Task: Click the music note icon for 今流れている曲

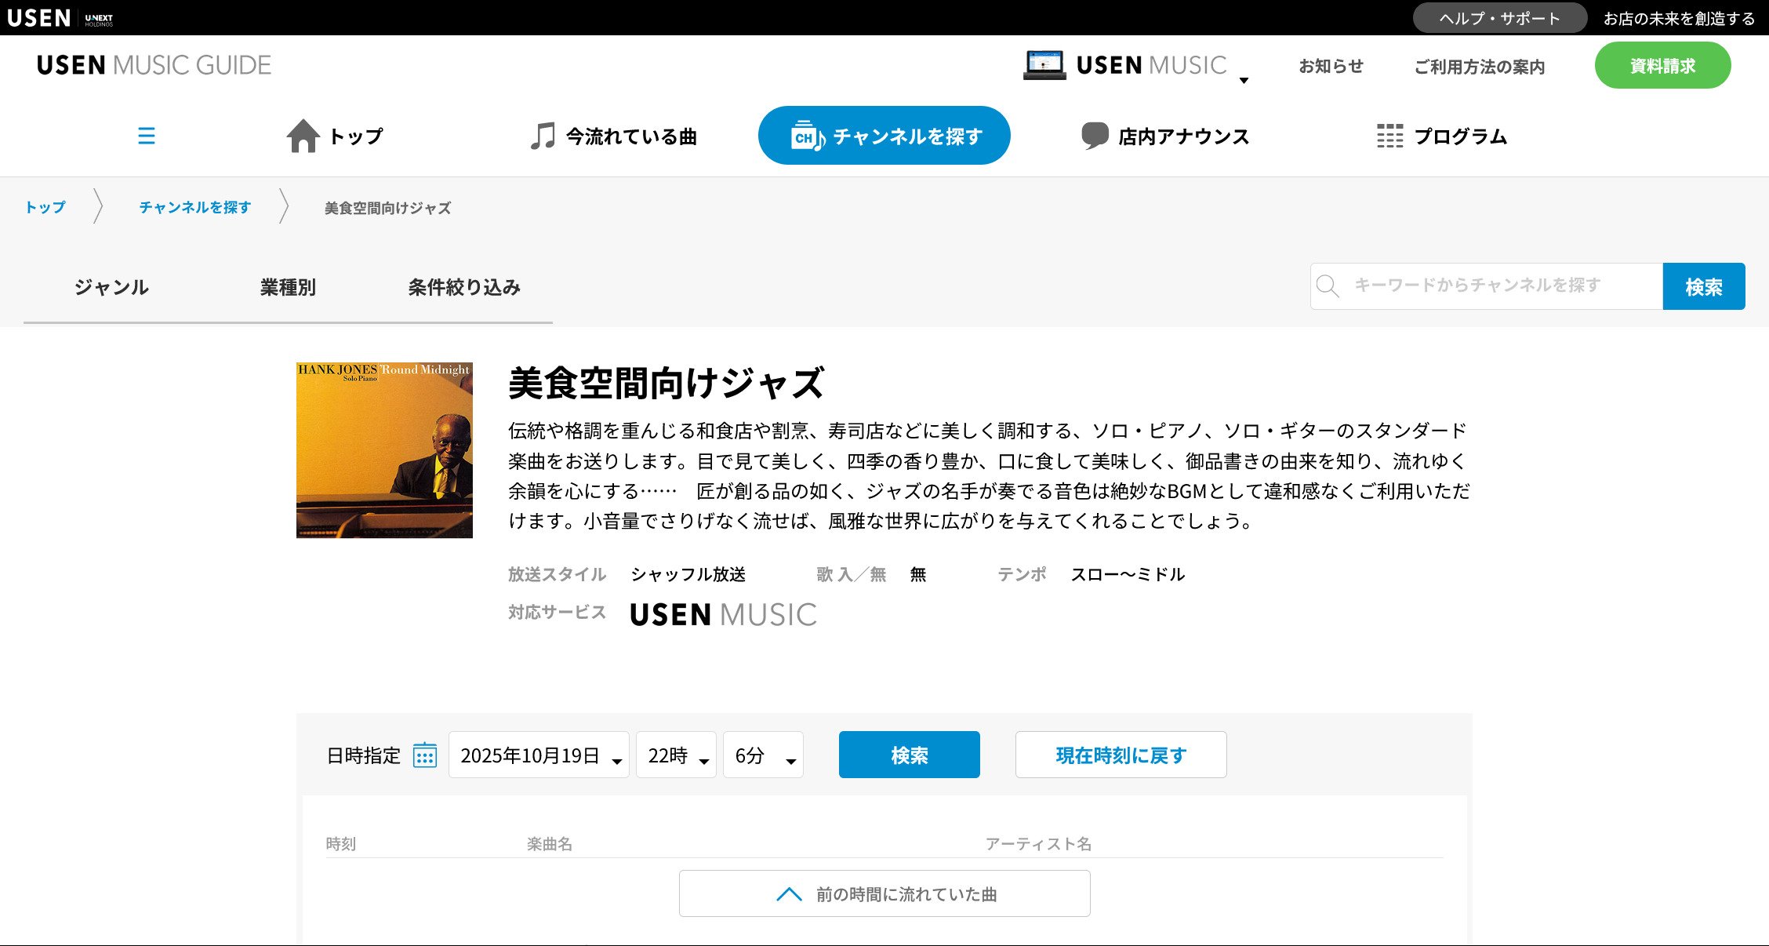Action: pos(542,136)
